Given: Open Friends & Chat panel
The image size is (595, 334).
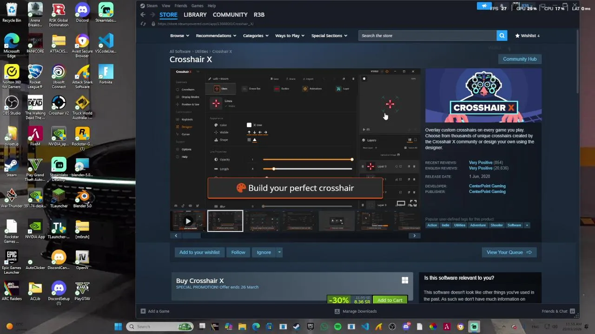Looking at the screenshot, I should pos(558,311).
